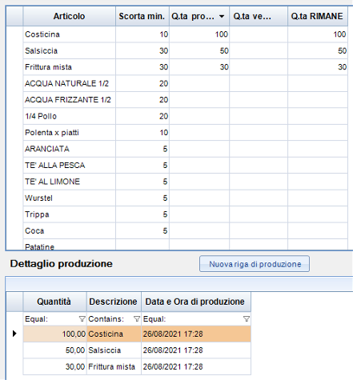
Task: Sort by the Articolo column header
Action: pos(69,16)
